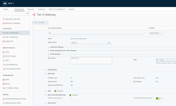Open Global Networking Config in sidebar

click(16, 99)
